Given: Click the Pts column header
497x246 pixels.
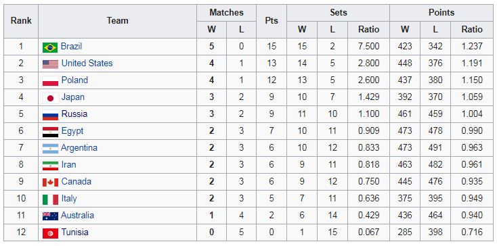Looking at the screenshot, I should tap(272, 21).
